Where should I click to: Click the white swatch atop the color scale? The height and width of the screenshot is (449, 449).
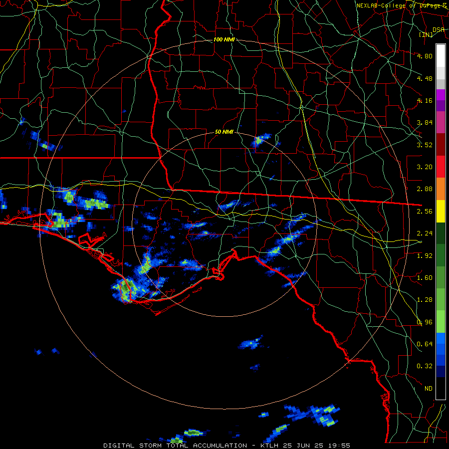point(441,56)
